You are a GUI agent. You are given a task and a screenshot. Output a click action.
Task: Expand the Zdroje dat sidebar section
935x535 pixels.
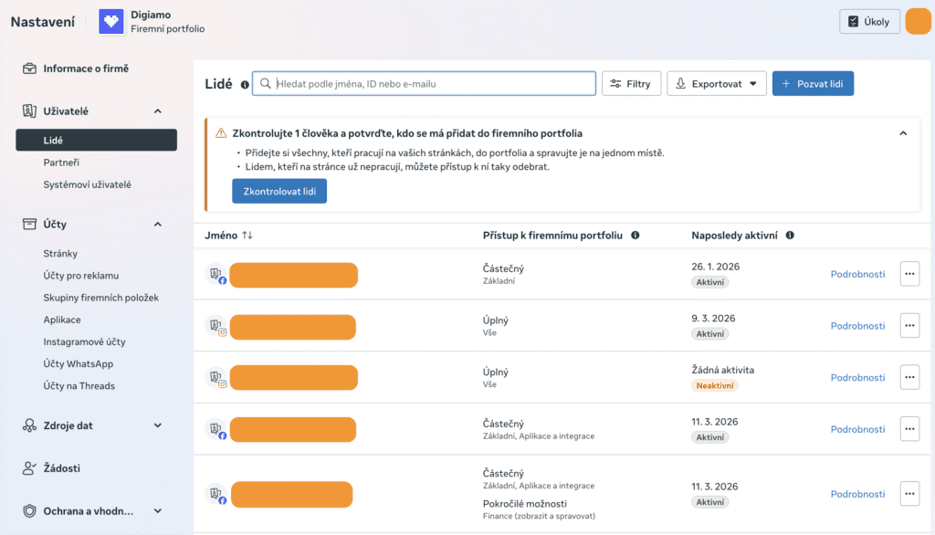[x=157, y=425]
